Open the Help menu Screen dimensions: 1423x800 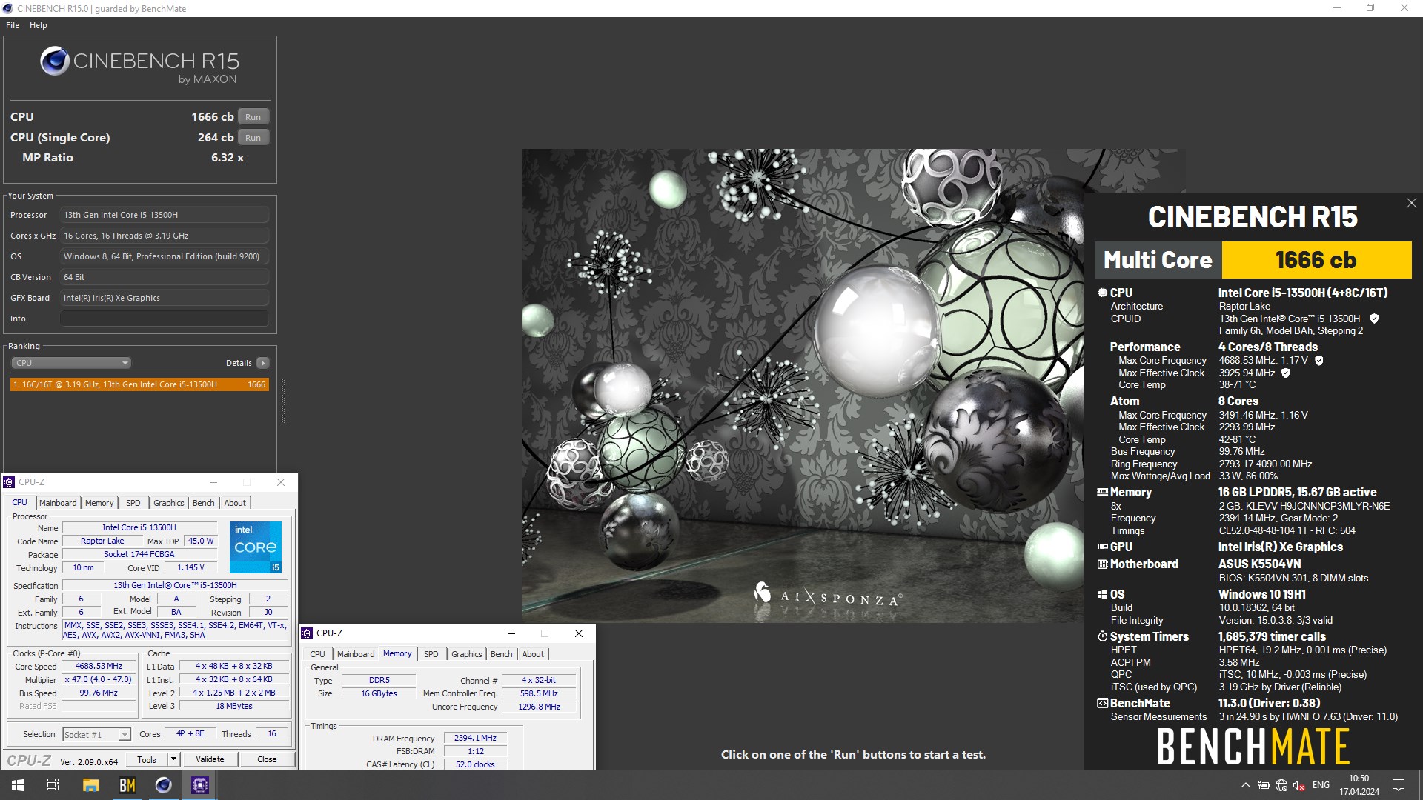point(39,25)
